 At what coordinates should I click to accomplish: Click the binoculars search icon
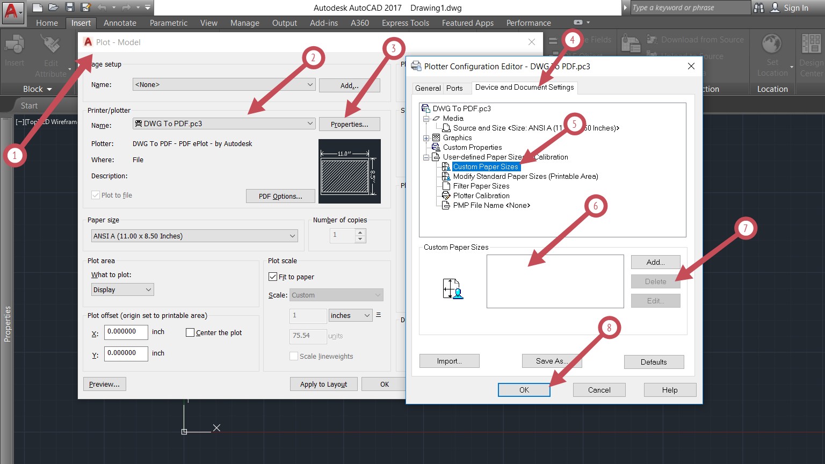(x=759, y=8)
